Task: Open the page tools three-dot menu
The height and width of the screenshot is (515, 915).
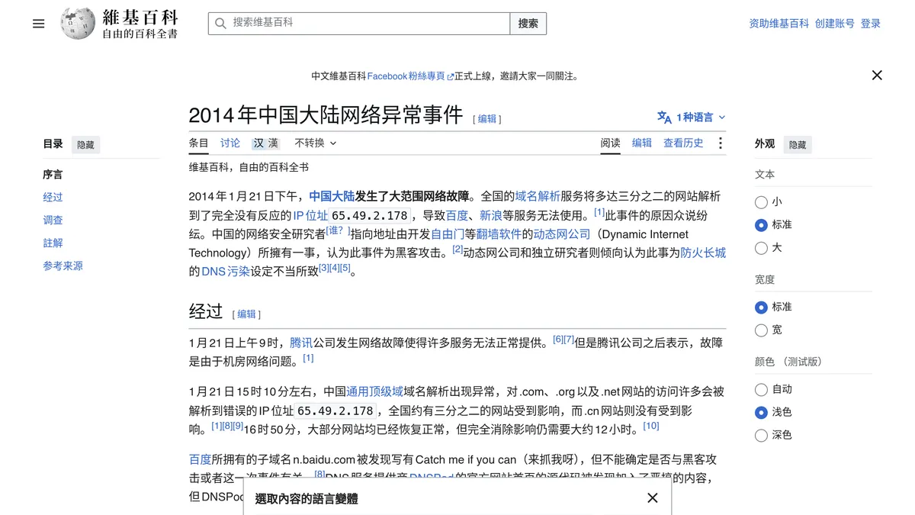Action: pyautogui.click(x=720, y=143)
